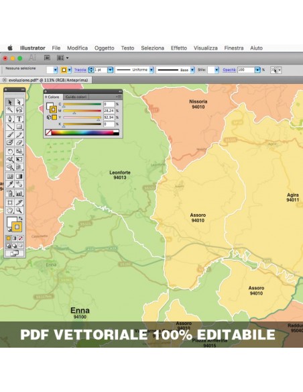Enable Draw Normal mode
The height and width of the screenshot is (392, 303).
[x=9, y=246]
